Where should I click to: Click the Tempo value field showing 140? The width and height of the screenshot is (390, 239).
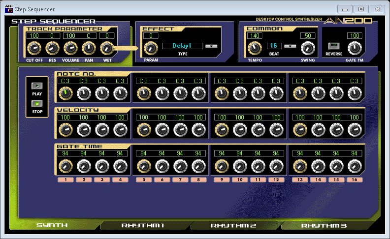pos(255,36)
